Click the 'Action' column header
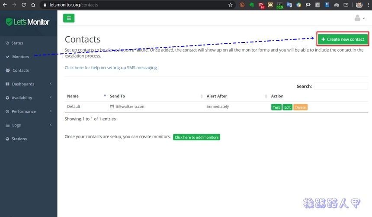The width and height of the screenshot is (372, 217). click(277, 96)
